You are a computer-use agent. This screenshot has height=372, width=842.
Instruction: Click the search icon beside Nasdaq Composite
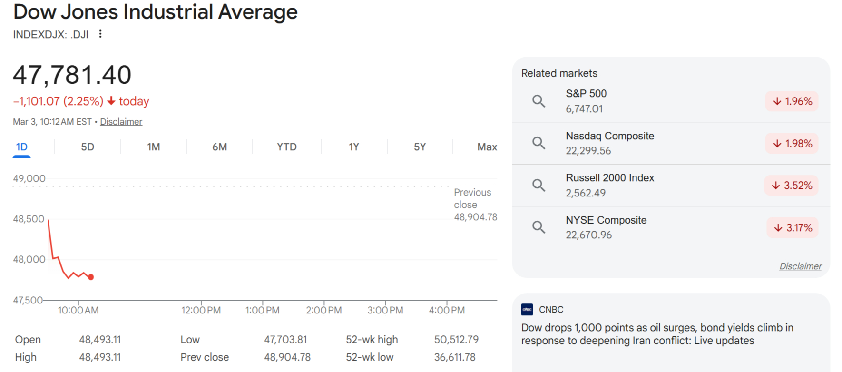538,143
